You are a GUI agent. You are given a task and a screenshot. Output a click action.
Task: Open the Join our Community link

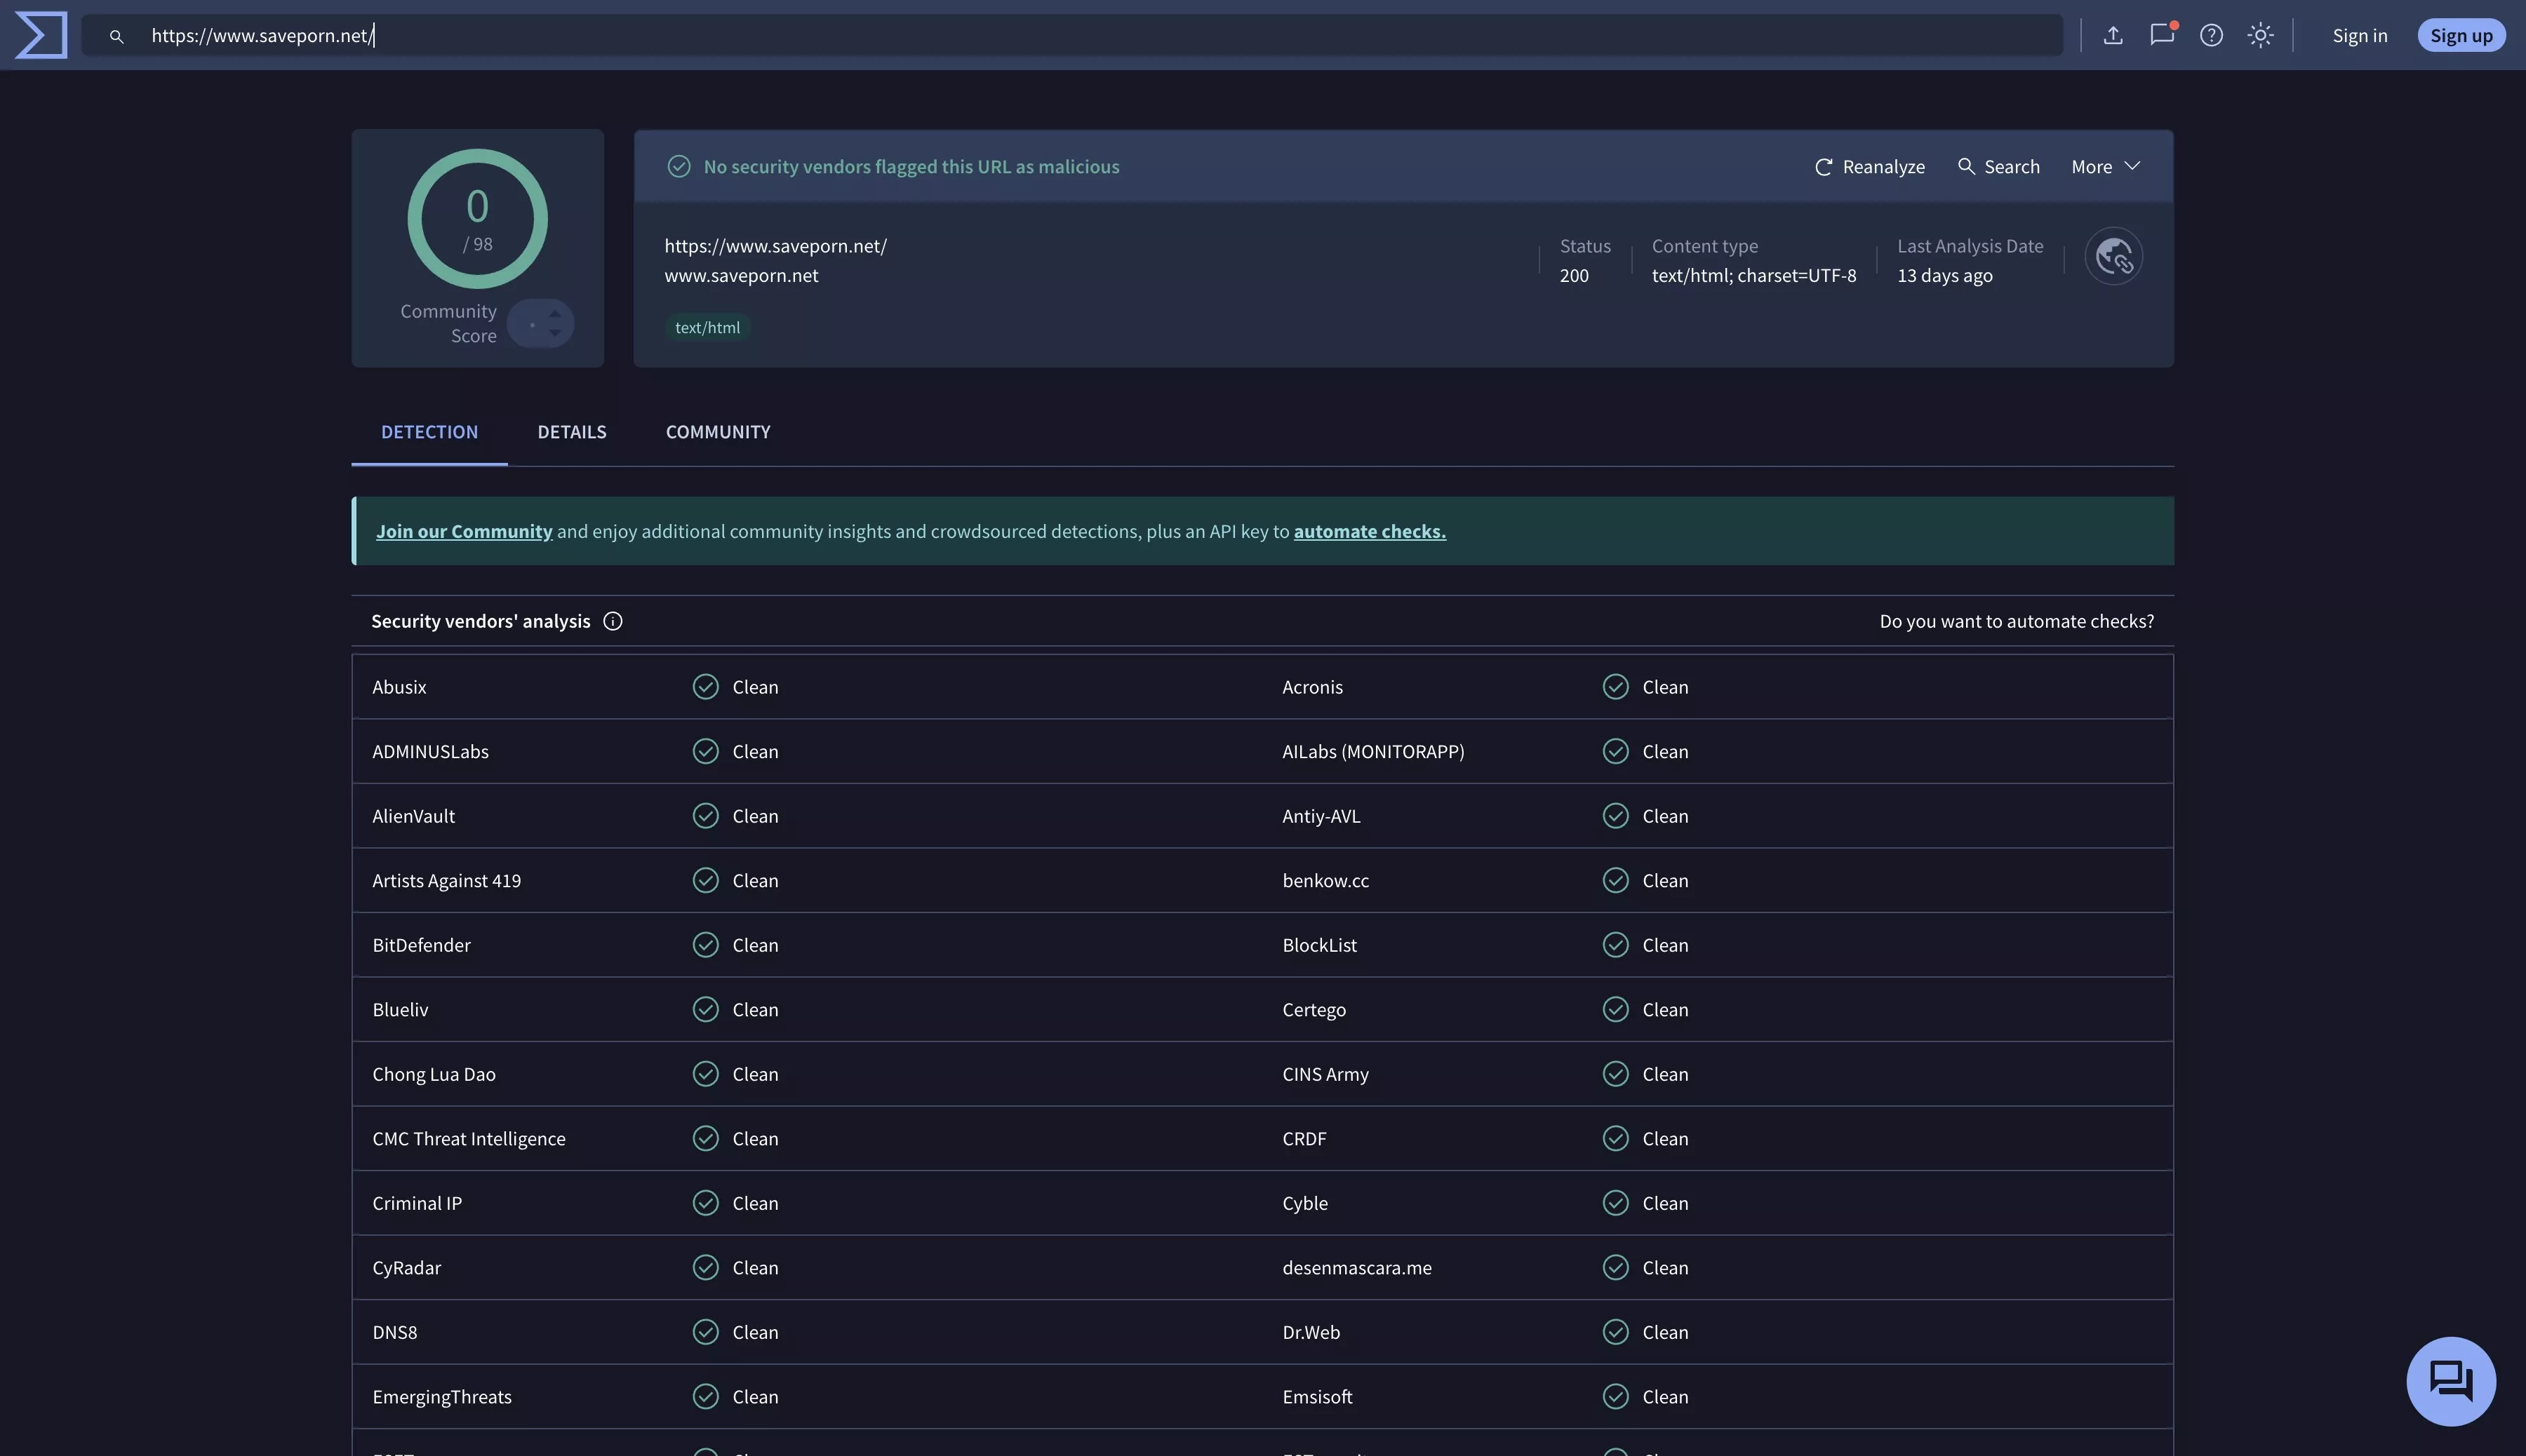click(465, 531)
